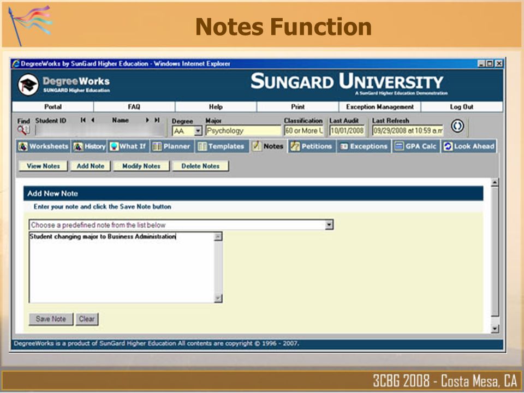Open the Petitions tab
The image size is (524, 393).
click(312, 146)
